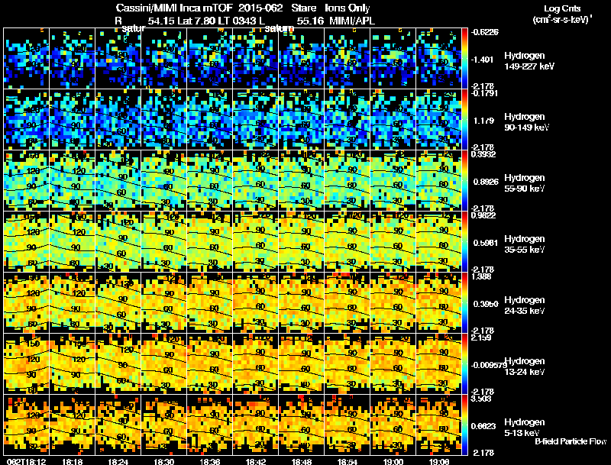The image size is (611, 465).
Task: Click the 'Ions Only' text in the header
Action: click(x=348, y=8)
